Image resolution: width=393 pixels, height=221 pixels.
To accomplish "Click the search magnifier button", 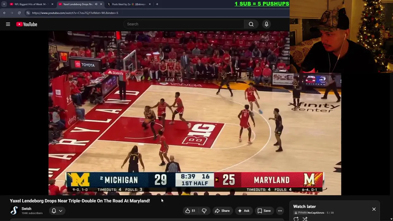I will (251, 24).
